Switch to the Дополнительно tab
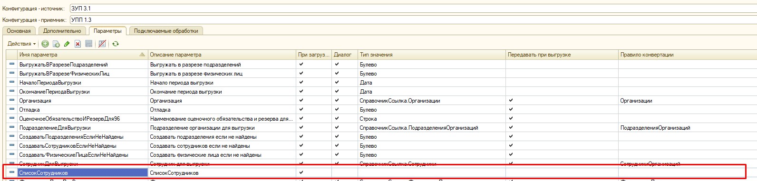The height and width of the screenshot is (181, 757). pos(62,31)
